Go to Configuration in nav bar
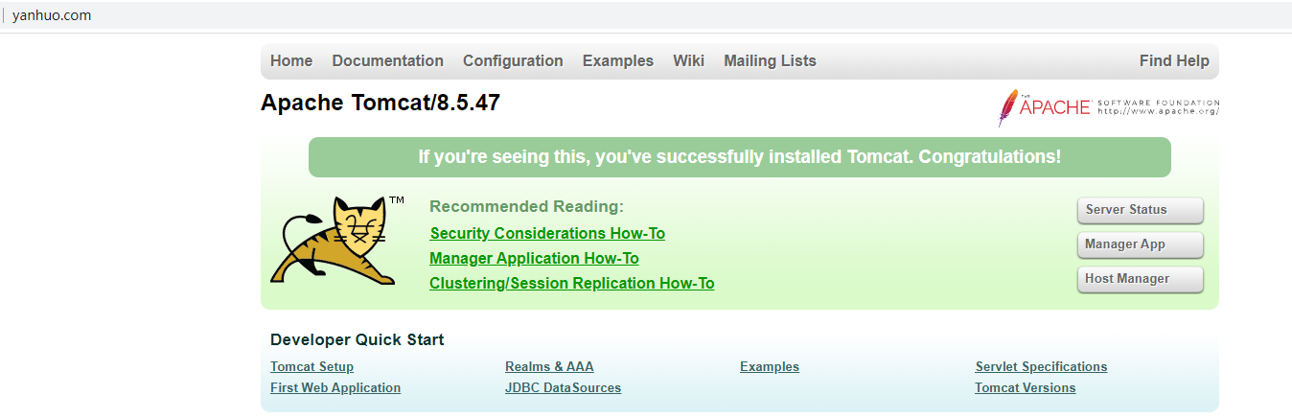Viewport: 1292px width, 418px height. coord(513,60)
